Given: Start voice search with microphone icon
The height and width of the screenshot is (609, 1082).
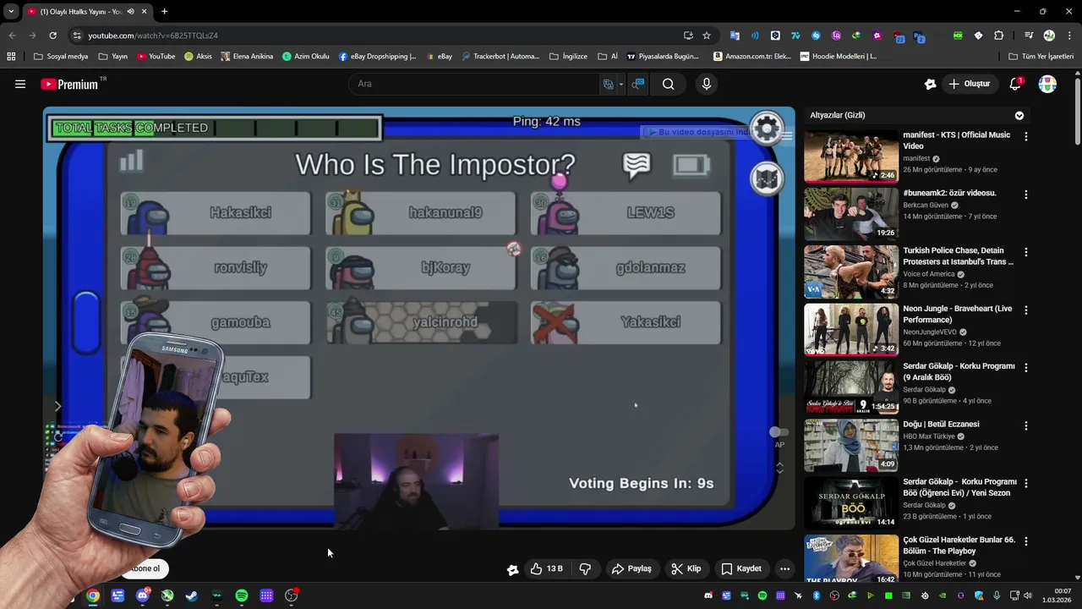Looking at the screenshot, I should point(707,84).
